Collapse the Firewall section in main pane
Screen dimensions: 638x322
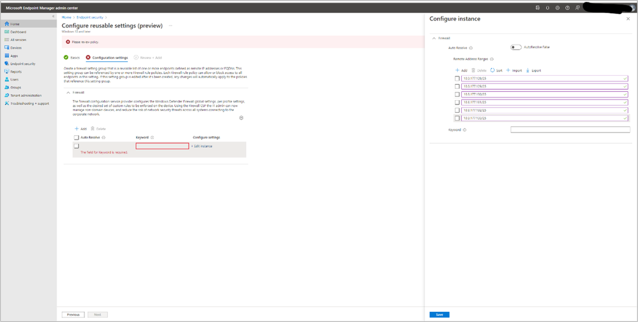point(68,92)
